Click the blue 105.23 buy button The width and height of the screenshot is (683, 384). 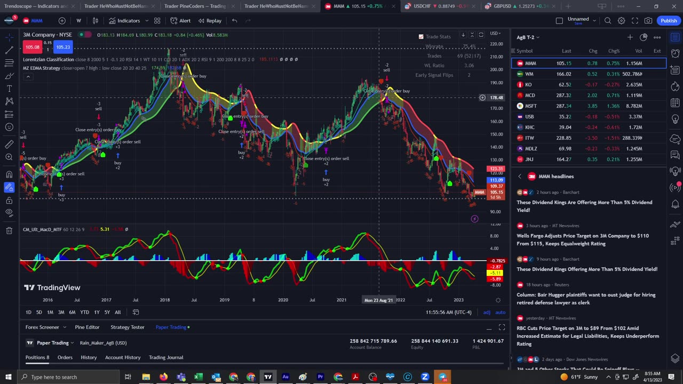(x=63, y=47)
